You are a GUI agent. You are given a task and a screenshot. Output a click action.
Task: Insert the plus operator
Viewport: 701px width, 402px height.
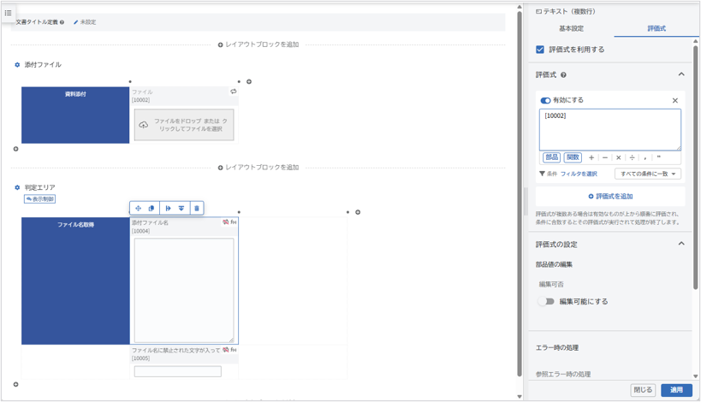[591, 157]
